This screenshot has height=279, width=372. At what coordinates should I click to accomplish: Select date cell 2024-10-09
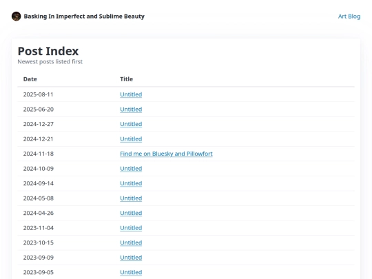click(39, 169)
